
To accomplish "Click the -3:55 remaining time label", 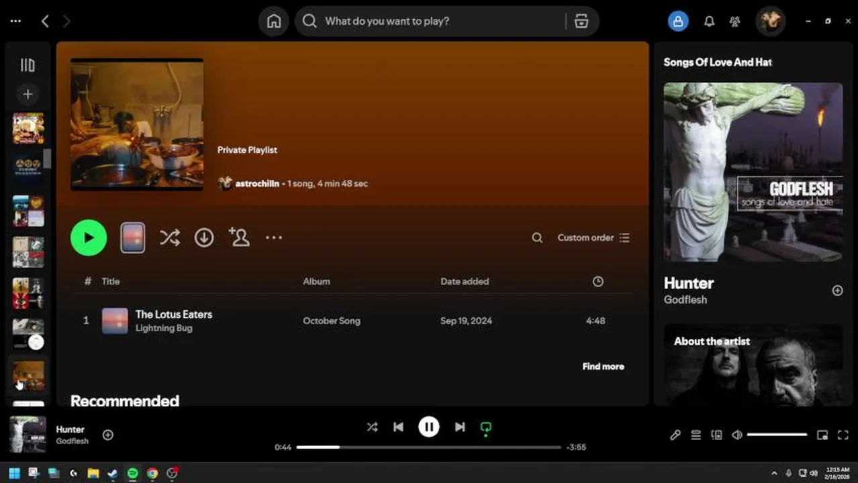I will pos(576,447).
